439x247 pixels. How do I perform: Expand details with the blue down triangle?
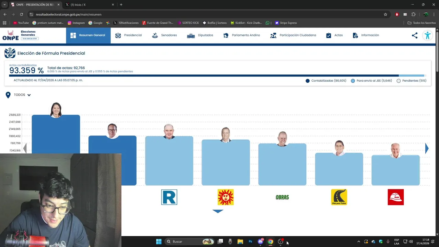click(218, 211)
